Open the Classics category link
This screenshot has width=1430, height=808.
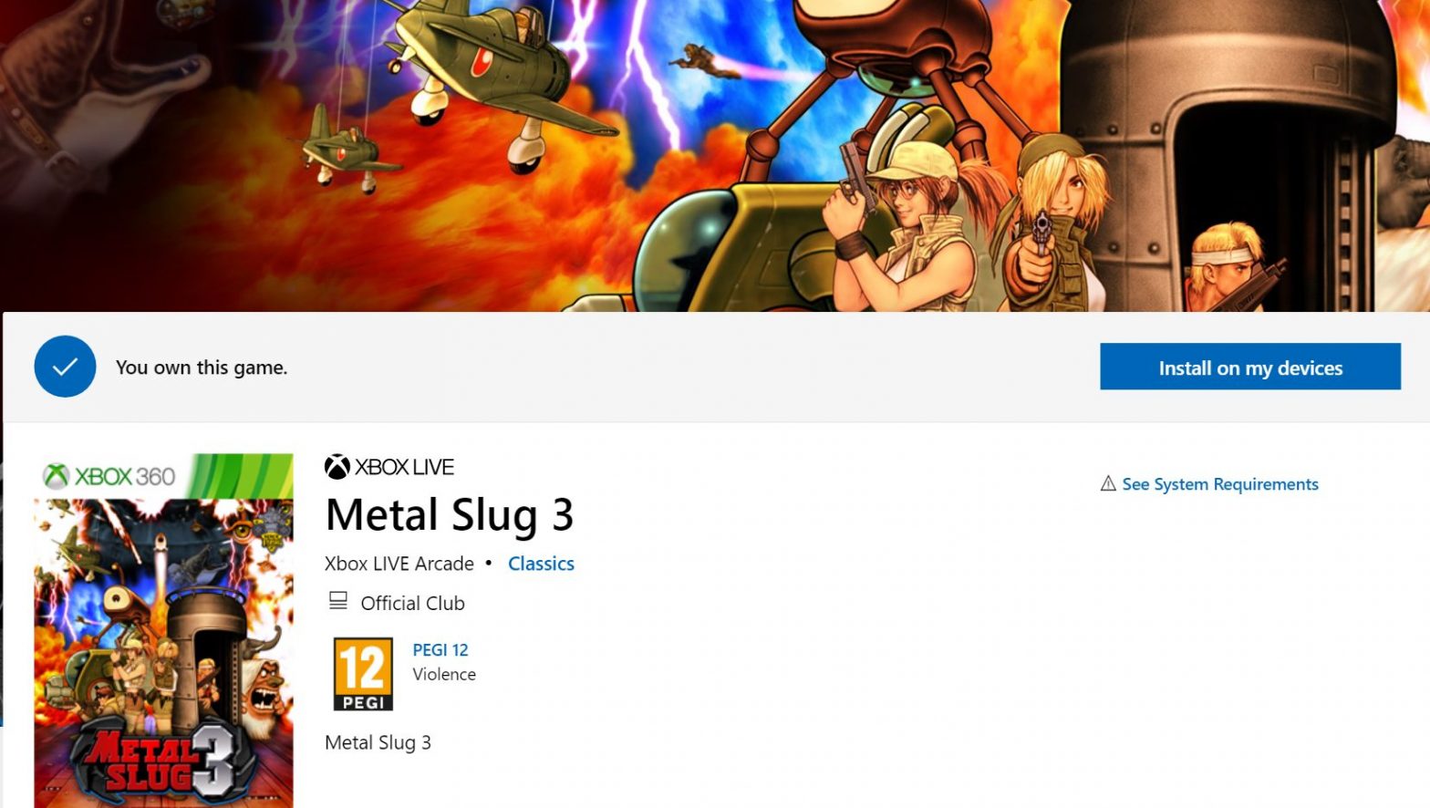click(541, 564)
